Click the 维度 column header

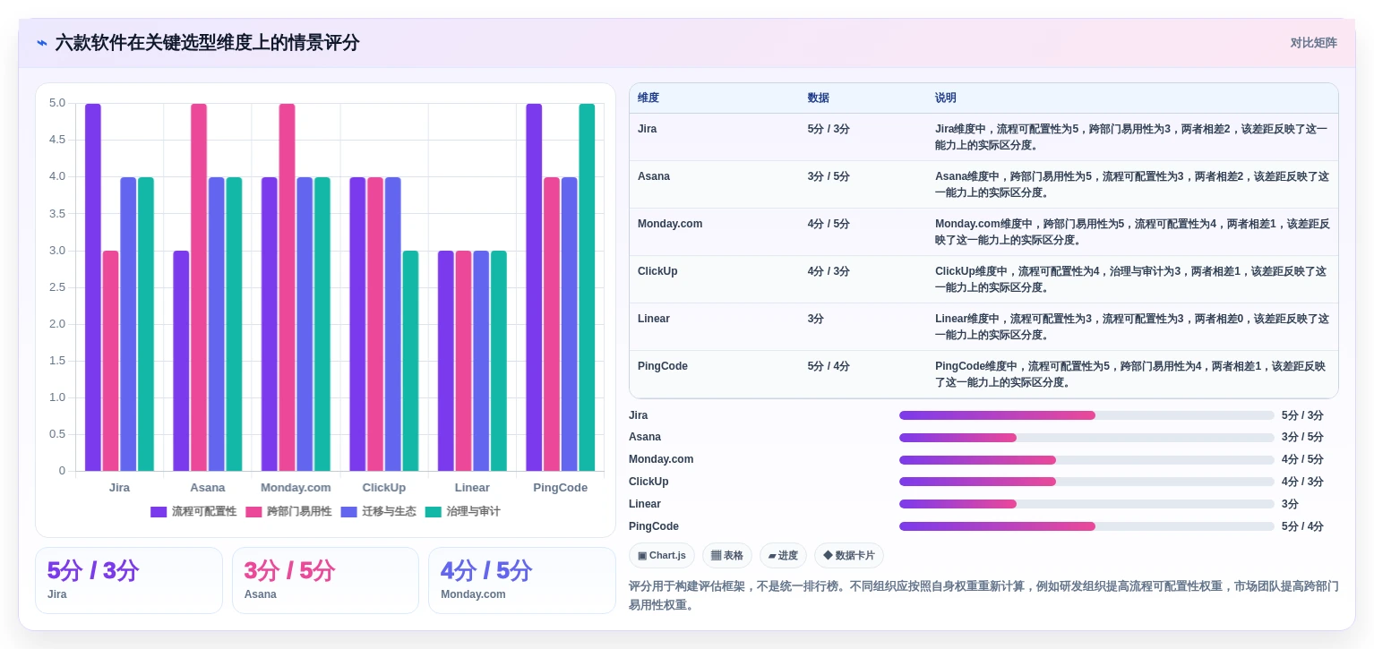coord(648,98)
